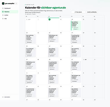
Task: Select ki suchmaschine optimierung title on August 10
Action: 30,91
